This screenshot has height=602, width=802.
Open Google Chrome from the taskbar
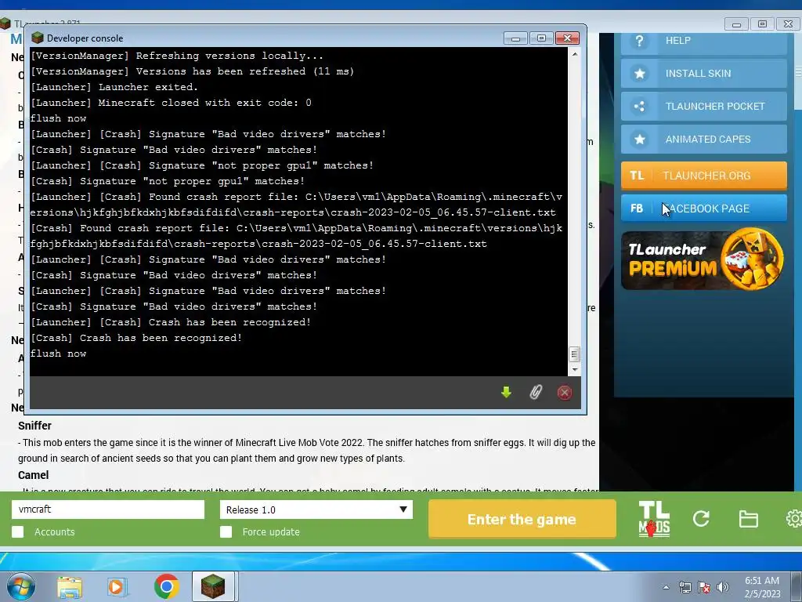[x=166, y=586]
